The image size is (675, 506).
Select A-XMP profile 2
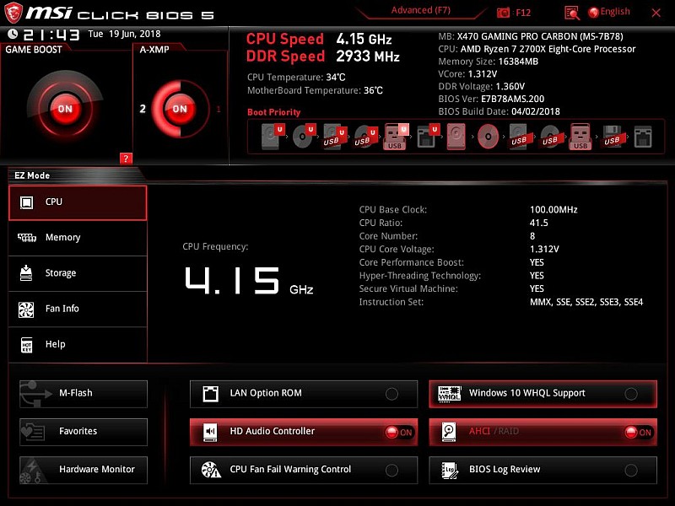pos(143,109)
